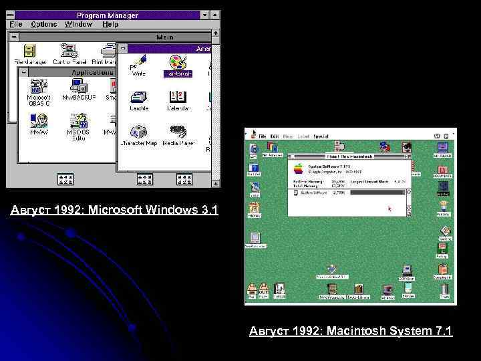Launch the Write word processor icon

(139, 62)
